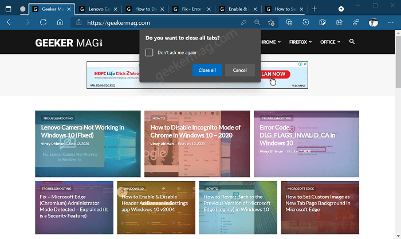This screenshot has height=239, width=401.
Task: Close the ad banner X icon
Action: 305,64
